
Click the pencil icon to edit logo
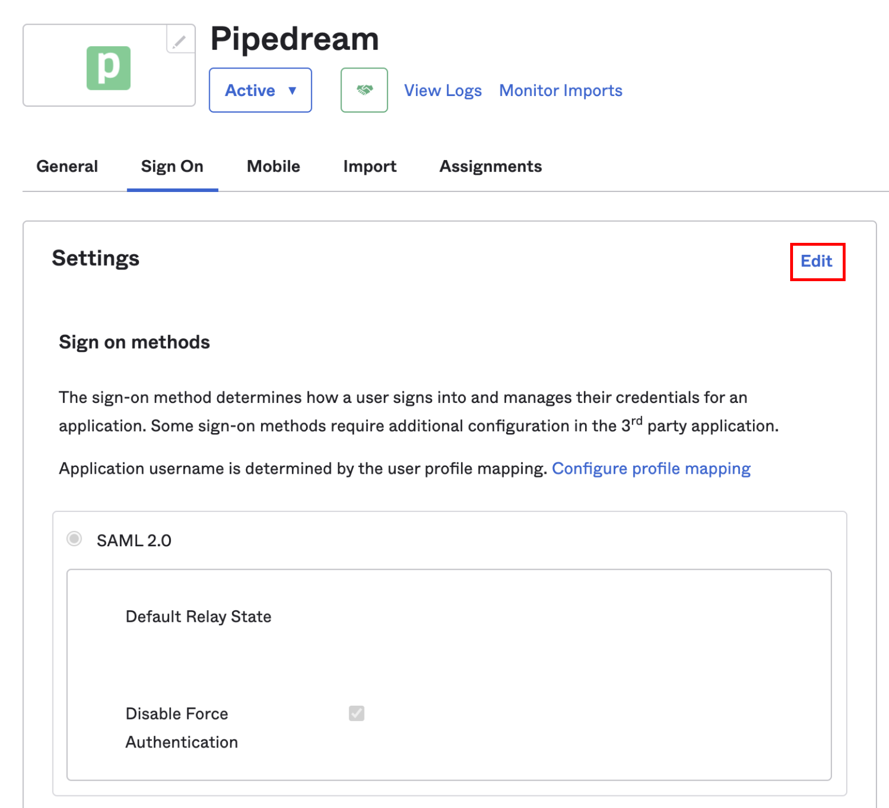pyautogui.click(x=180, y=41)
